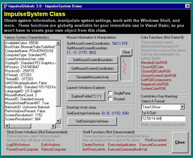This screenshot has height=158, width=193.
Task: Click the GetShortcutInfo function name
Action: 94,149
